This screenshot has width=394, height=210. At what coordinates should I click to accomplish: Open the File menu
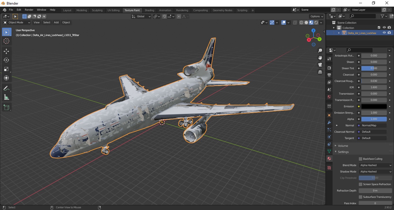pyautogui.click(x=11, y=10)
